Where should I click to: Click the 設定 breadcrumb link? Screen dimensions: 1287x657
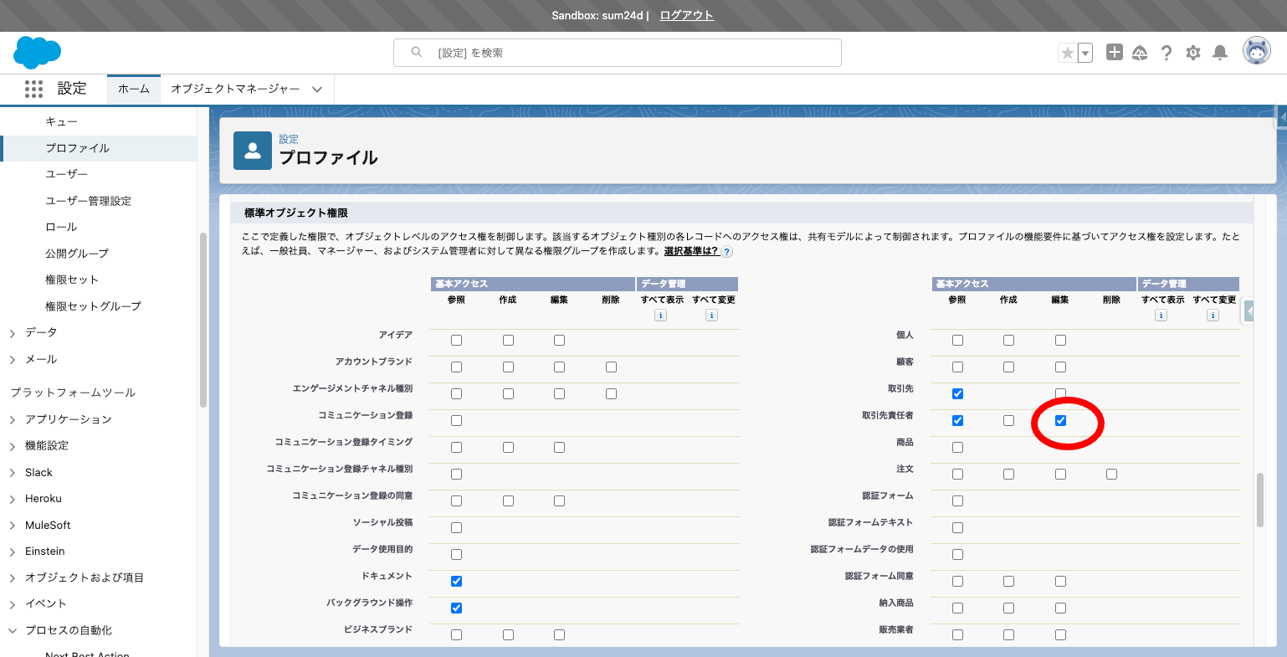(289, 139)
